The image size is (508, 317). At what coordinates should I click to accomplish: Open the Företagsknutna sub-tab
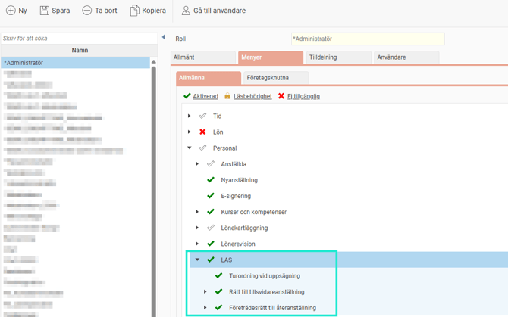[x=276, y=78]
